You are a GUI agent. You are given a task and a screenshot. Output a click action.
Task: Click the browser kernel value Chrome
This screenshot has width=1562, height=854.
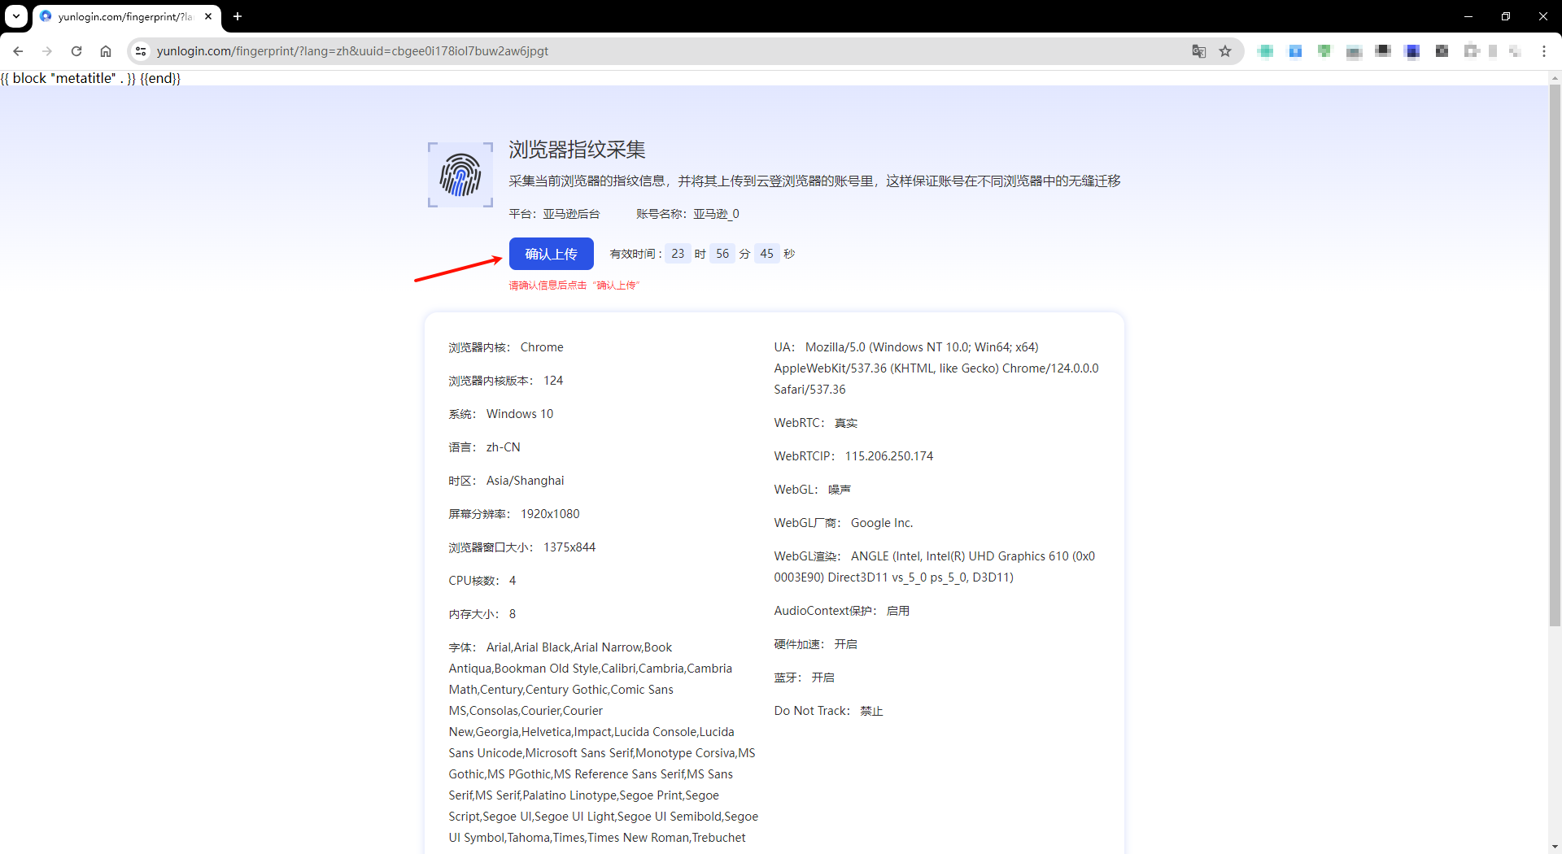coord(542,347)
